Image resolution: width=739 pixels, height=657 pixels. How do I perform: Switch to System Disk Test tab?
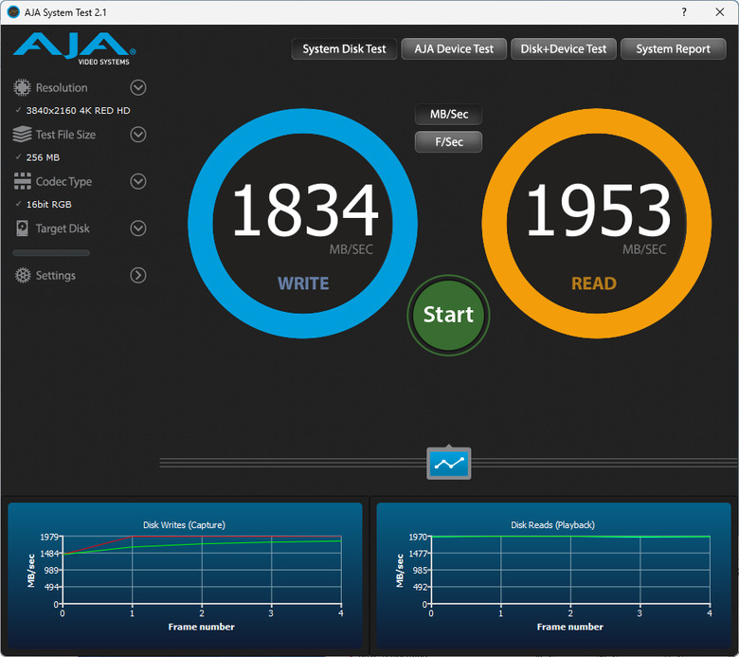(344, 49)
